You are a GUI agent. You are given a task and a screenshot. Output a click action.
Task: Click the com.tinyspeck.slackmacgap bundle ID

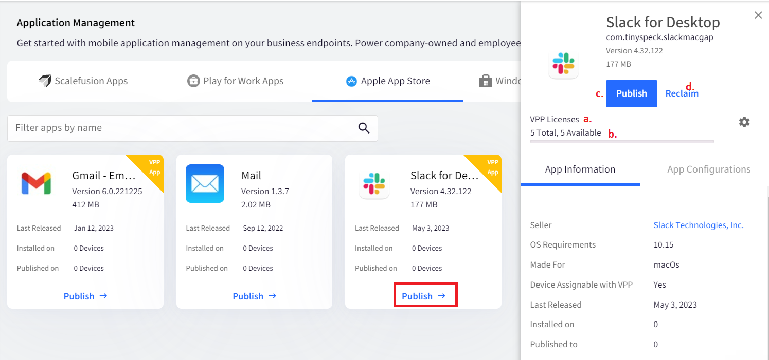[x=660, y=37]
